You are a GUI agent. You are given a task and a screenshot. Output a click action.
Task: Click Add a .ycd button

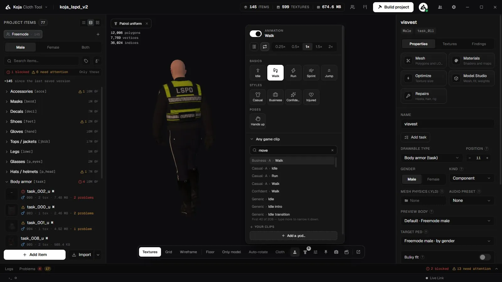(x=293, y=236)
